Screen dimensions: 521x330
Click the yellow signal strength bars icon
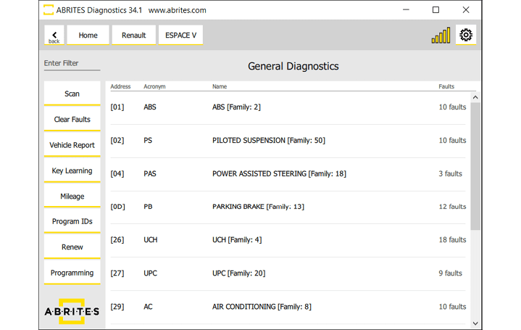(x=441, y=36)
